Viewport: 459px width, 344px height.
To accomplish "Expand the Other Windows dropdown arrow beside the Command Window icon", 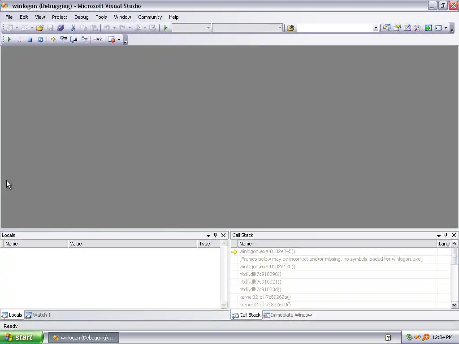I will coord(446,28).
